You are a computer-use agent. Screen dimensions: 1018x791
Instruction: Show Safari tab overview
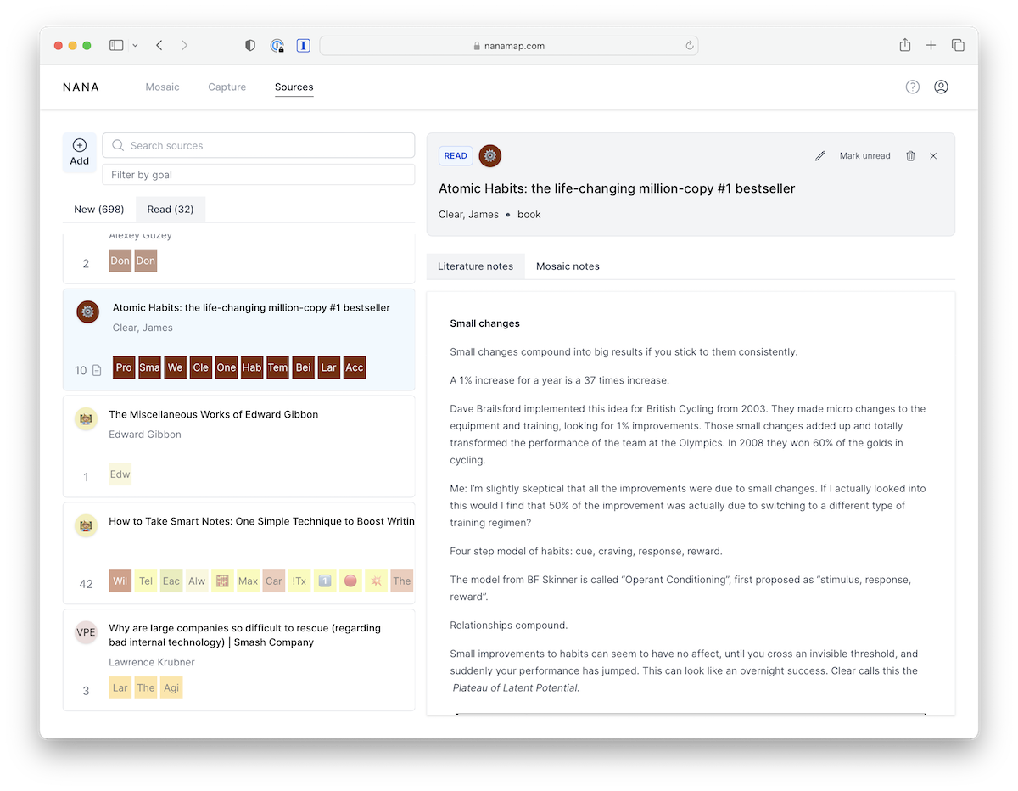[958, 45]
